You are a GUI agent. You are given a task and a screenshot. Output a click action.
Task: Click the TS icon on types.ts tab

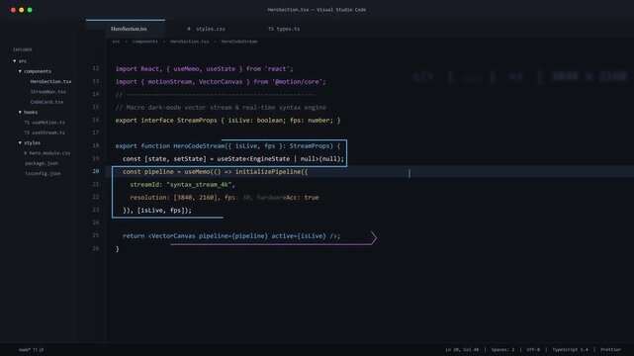[270, 29]
